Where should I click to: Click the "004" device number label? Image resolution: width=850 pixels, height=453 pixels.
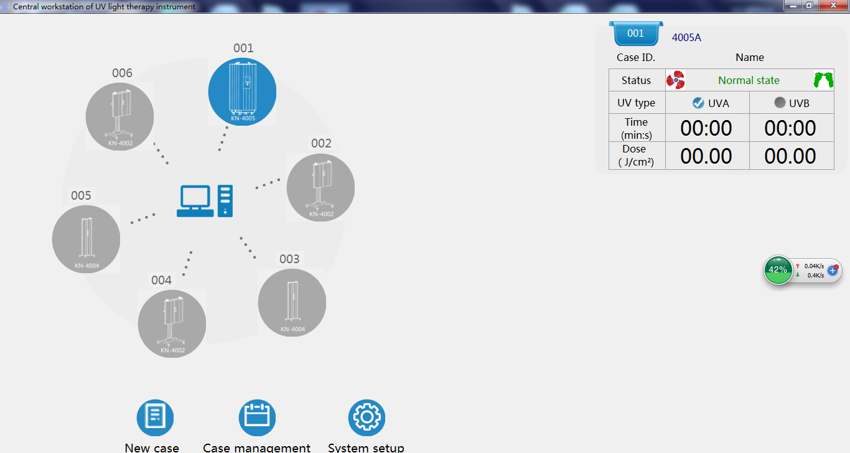click(x=161, y=280)
